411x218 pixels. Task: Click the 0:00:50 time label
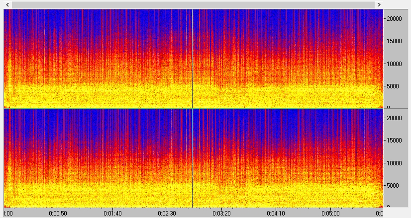[58, 214]
